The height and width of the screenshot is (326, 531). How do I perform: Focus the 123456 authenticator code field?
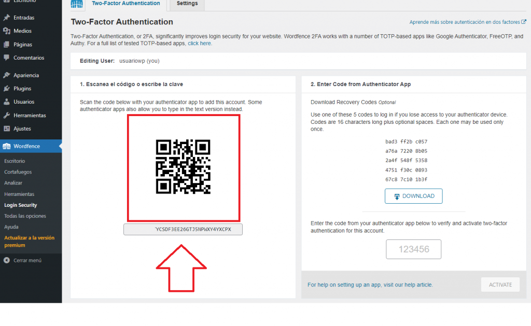[x=413, y=249]
